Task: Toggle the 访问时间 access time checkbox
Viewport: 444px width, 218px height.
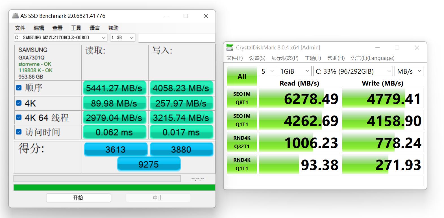Action: click(19, 132)
